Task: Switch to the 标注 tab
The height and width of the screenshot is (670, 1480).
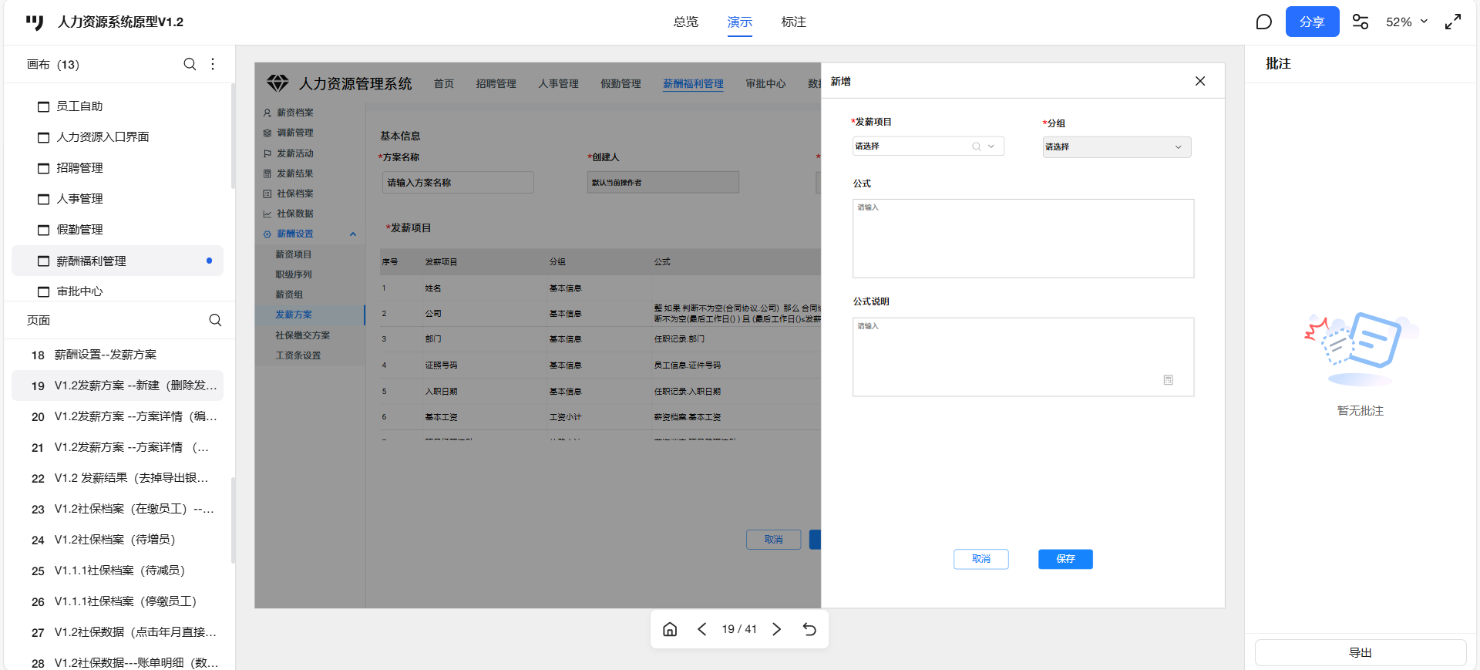Action: tap(793, 22)
